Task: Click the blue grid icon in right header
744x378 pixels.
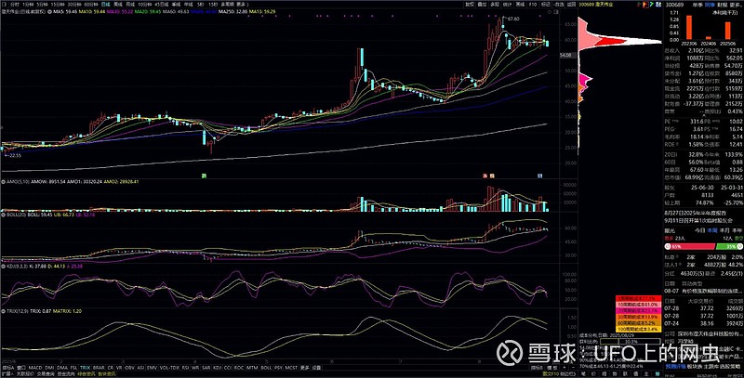Action: [x=658, y=4]
